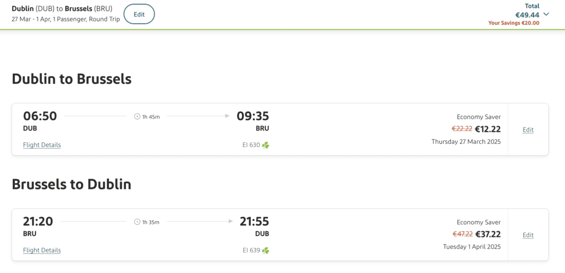Edit the Brussels to Dublin flight selection
565x273 pixels.
point(528,235)
